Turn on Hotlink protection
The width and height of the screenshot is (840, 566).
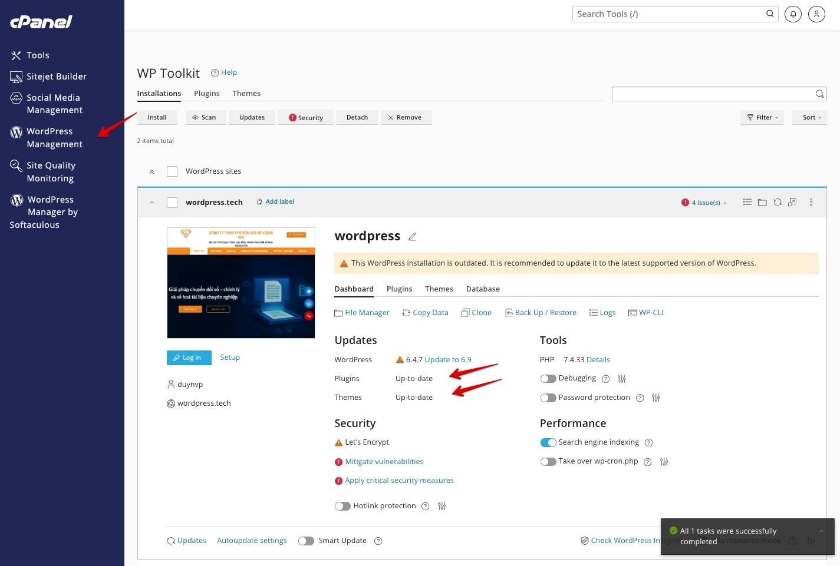[x=342, y=506]
